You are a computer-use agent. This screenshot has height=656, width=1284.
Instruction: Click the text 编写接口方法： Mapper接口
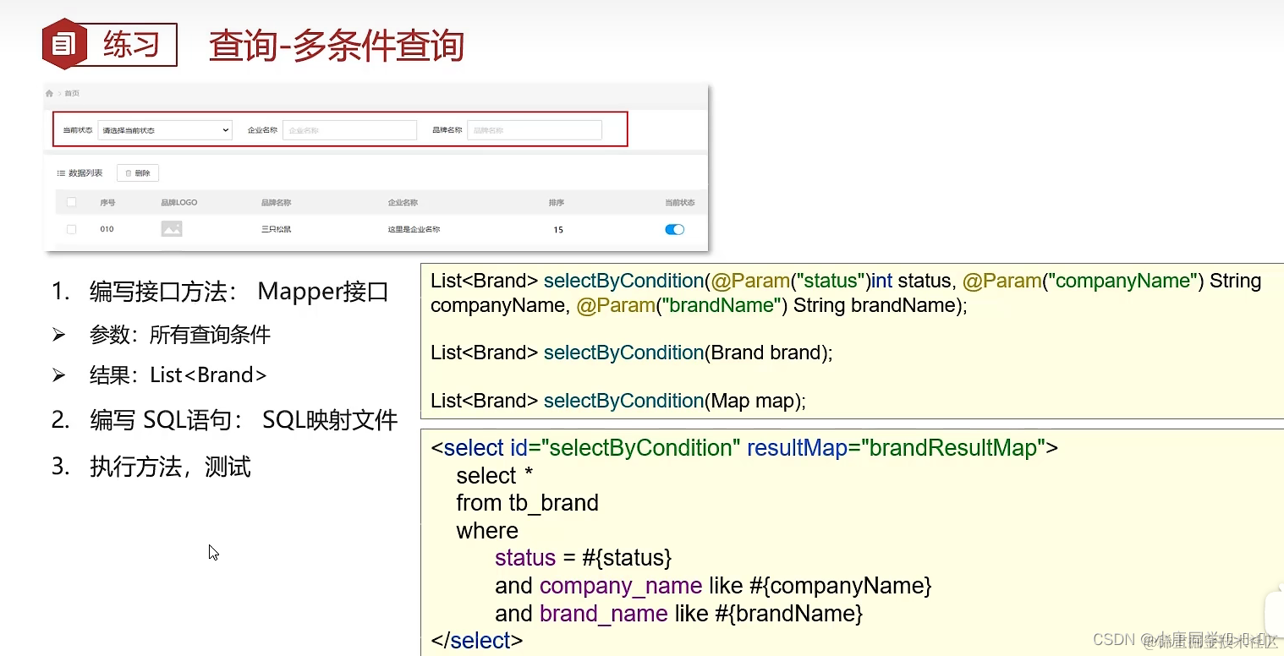239,292
